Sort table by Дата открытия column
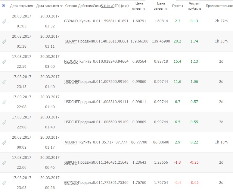Screen dimensions: 233x192 point(21,6)
